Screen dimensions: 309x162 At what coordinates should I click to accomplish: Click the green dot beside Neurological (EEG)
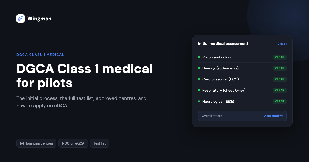199,101
